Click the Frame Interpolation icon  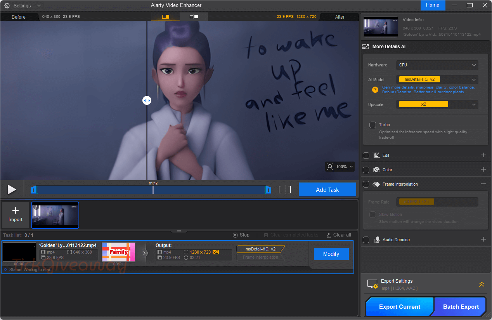tap(376, 184)
